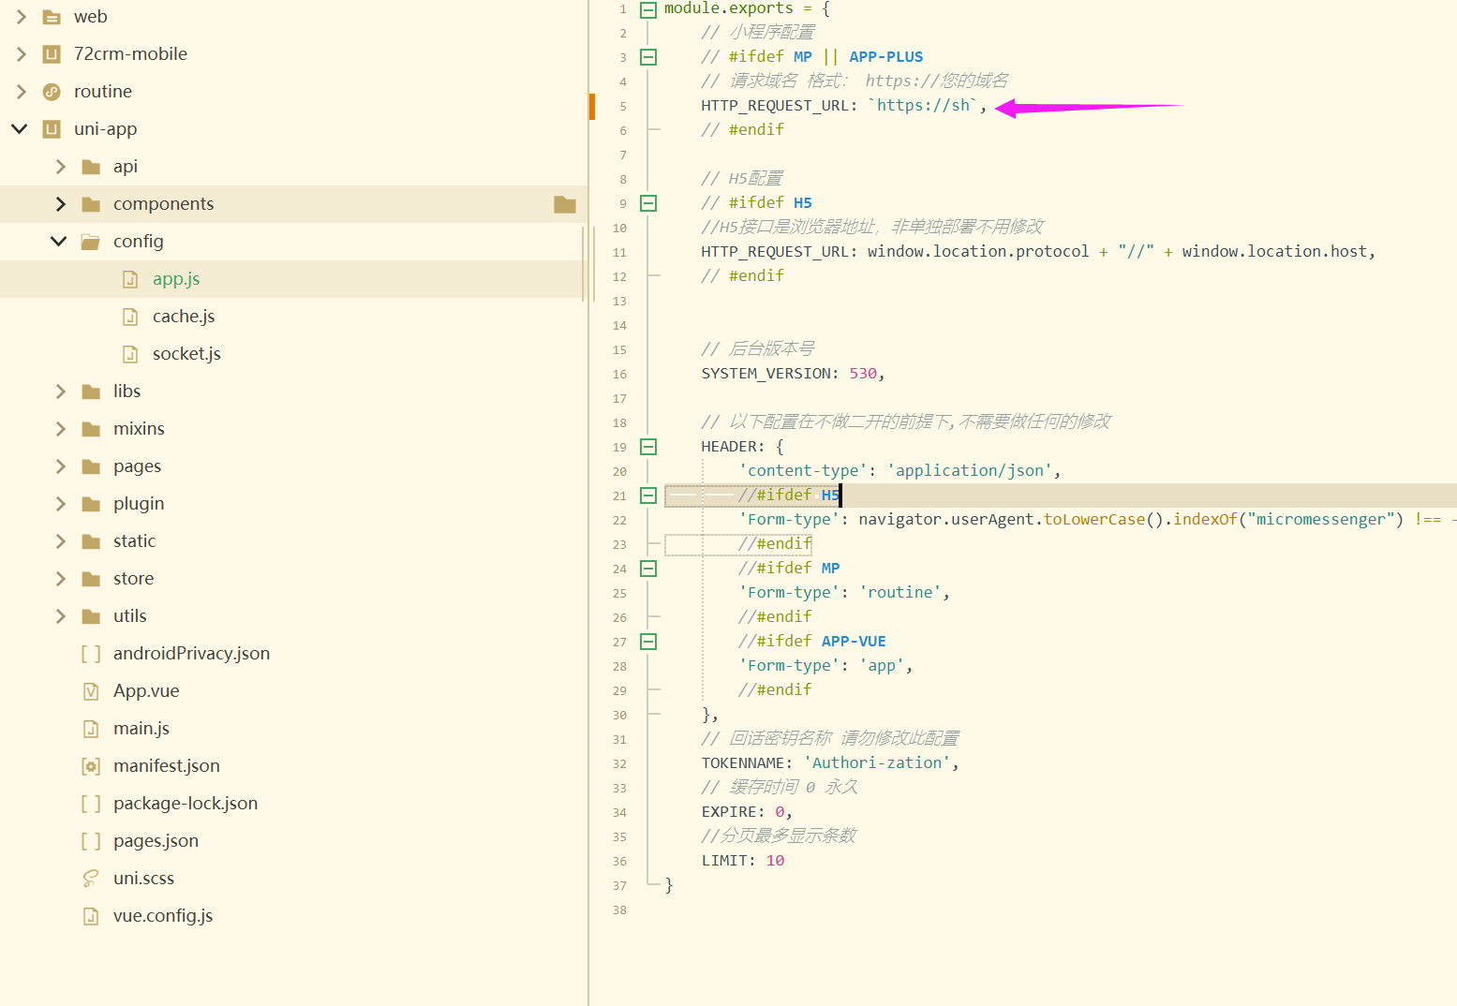Click the api folder icon
Screen dimensions: 1457x1006
91,167
